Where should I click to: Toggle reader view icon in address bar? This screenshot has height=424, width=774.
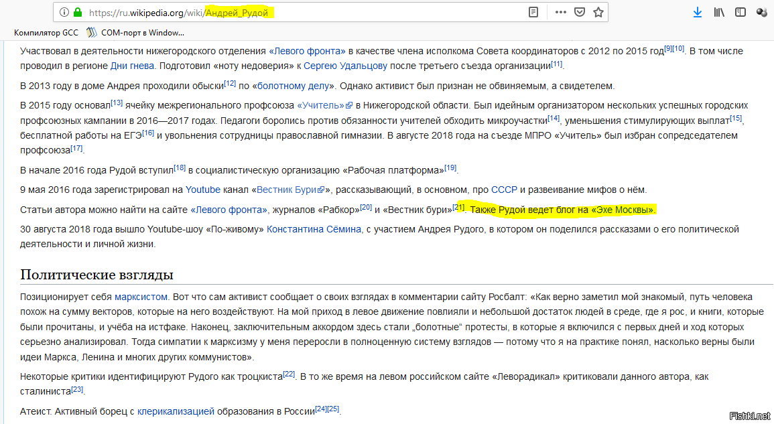pyautogui.click(x=533, y=12)
